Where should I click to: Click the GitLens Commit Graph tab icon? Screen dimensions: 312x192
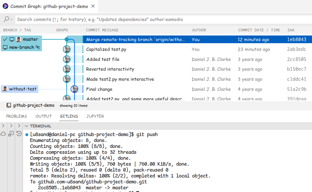6,6
